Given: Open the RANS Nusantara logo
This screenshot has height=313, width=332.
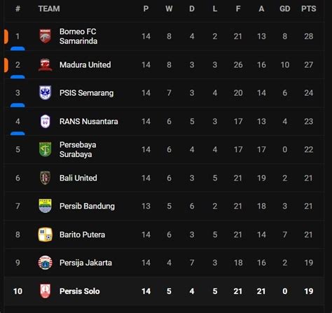Looking at the screenshot, I should [45, 121].
